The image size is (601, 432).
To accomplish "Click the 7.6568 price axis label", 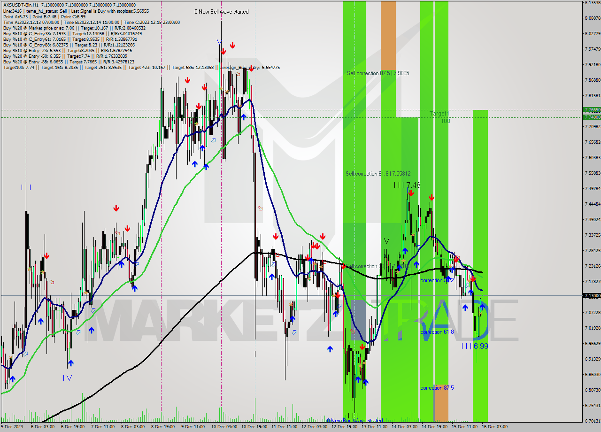I will pos(593,142).
